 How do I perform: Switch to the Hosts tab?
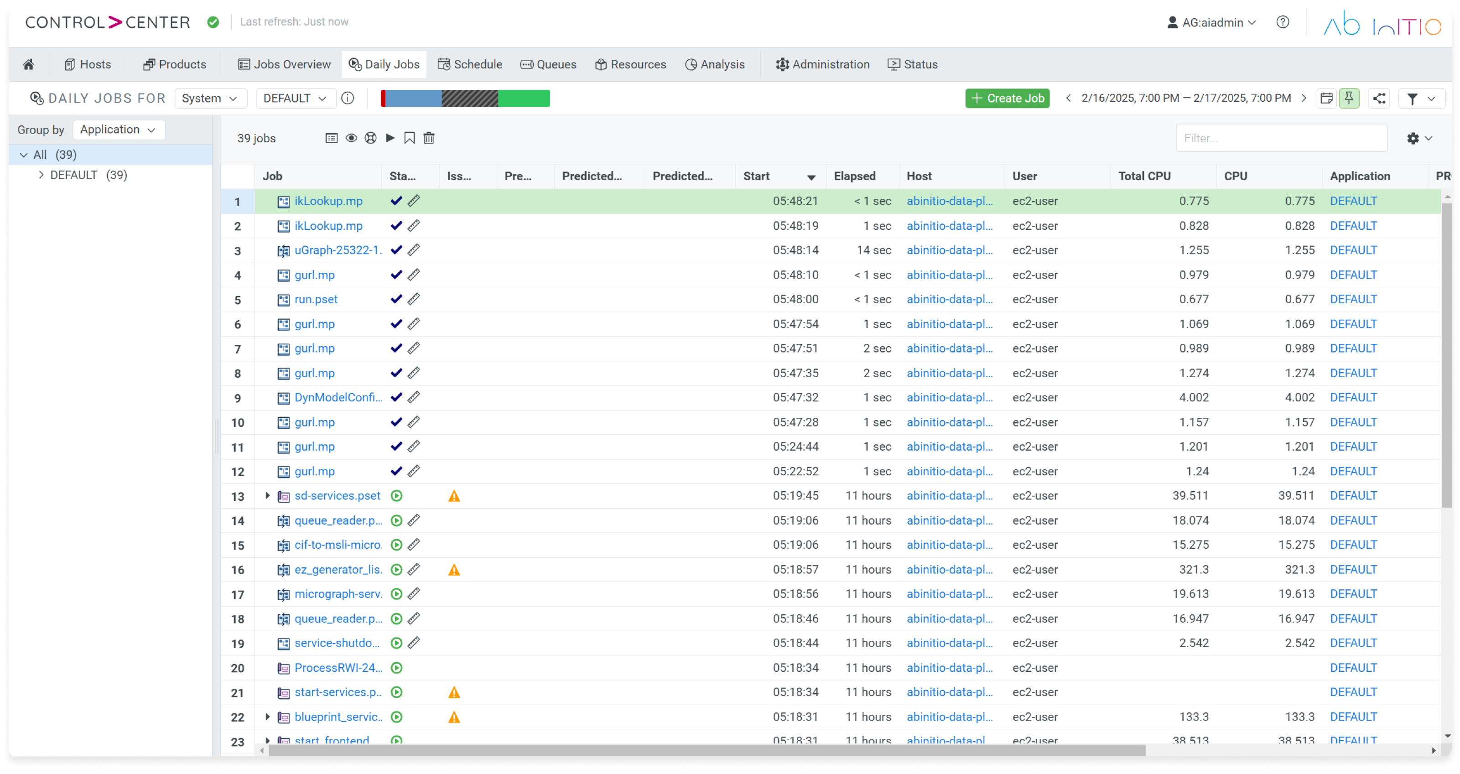click(x=88, y=64)
